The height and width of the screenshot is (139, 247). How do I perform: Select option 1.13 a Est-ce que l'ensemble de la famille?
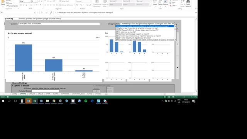tap(145, 28)
